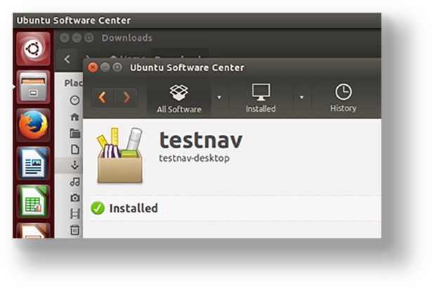Open the History section
Screen dimensions: 432x289
[x=343, y=98]
